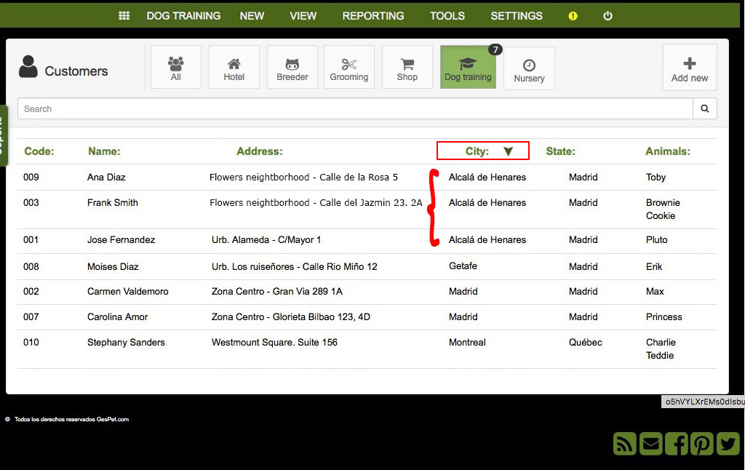Click the City sort arrow
745x470 pixels.
coord(508,151)
